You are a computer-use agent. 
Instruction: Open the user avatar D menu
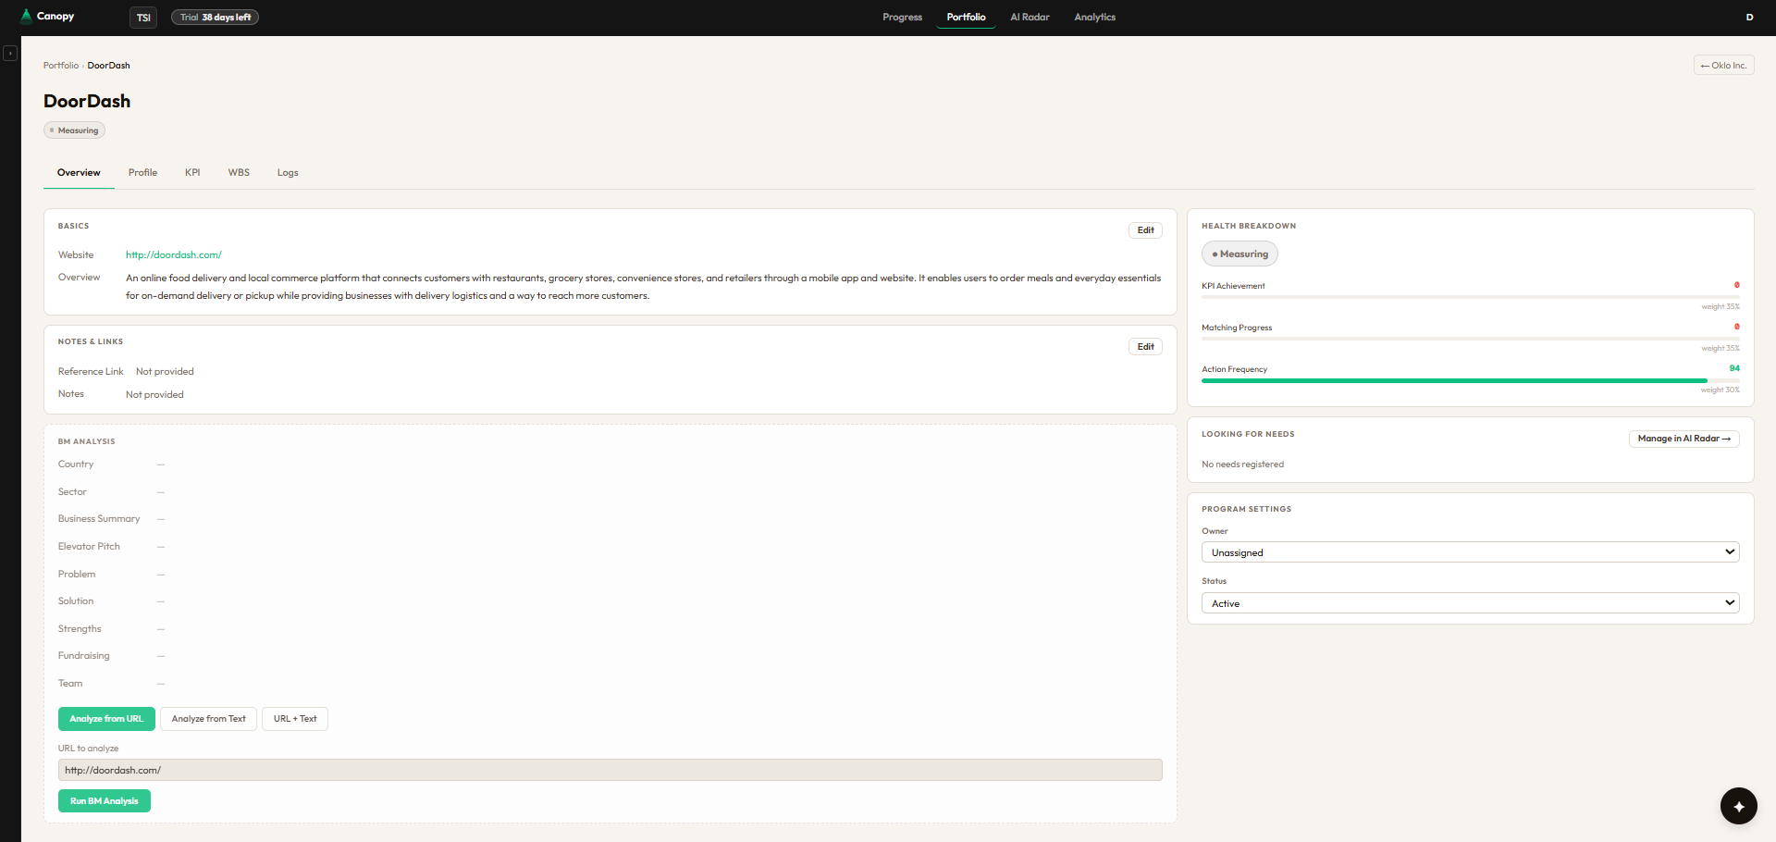tap(1749, 18)
